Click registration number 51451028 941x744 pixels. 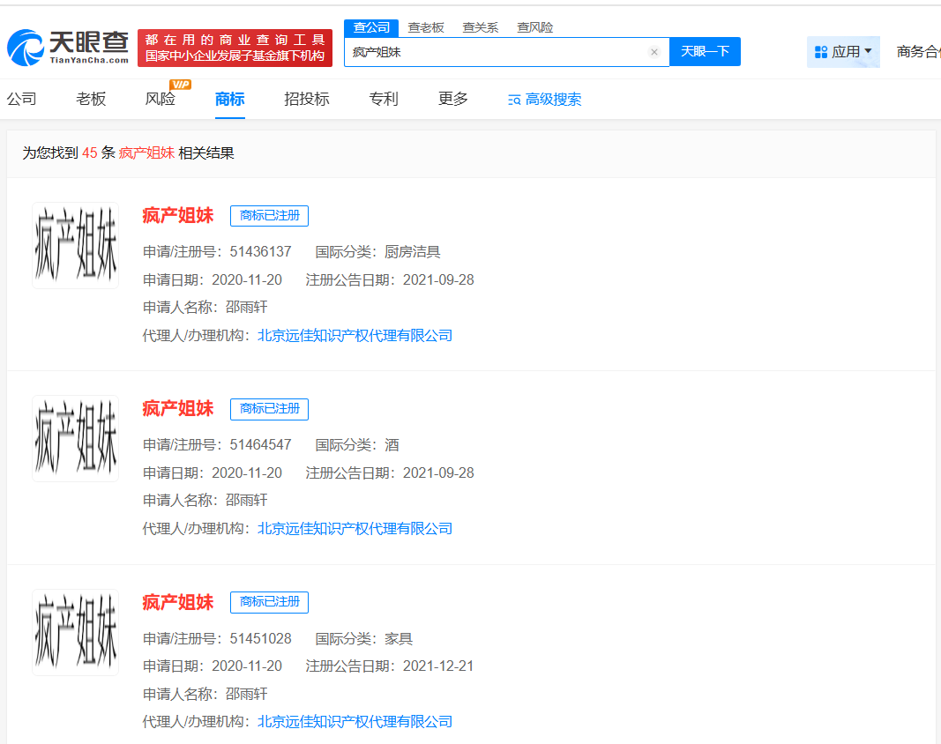pyautogui.click(x=260, y=639)
